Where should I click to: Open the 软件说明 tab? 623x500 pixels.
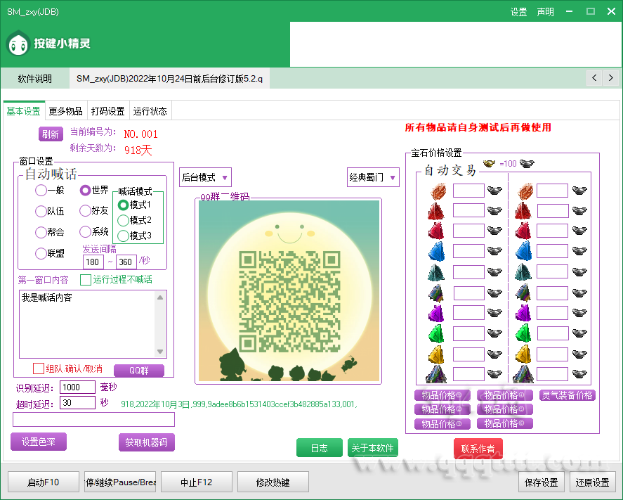pyautogui.click(x=35, y=78)
